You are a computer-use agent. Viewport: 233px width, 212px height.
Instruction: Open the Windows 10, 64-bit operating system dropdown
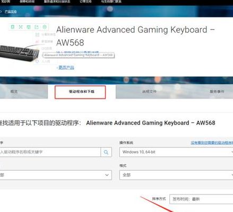coord(176,152)
